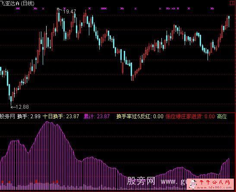Click the purple star marker at the far top right
The image size is (236, 192).
(212, 9)
